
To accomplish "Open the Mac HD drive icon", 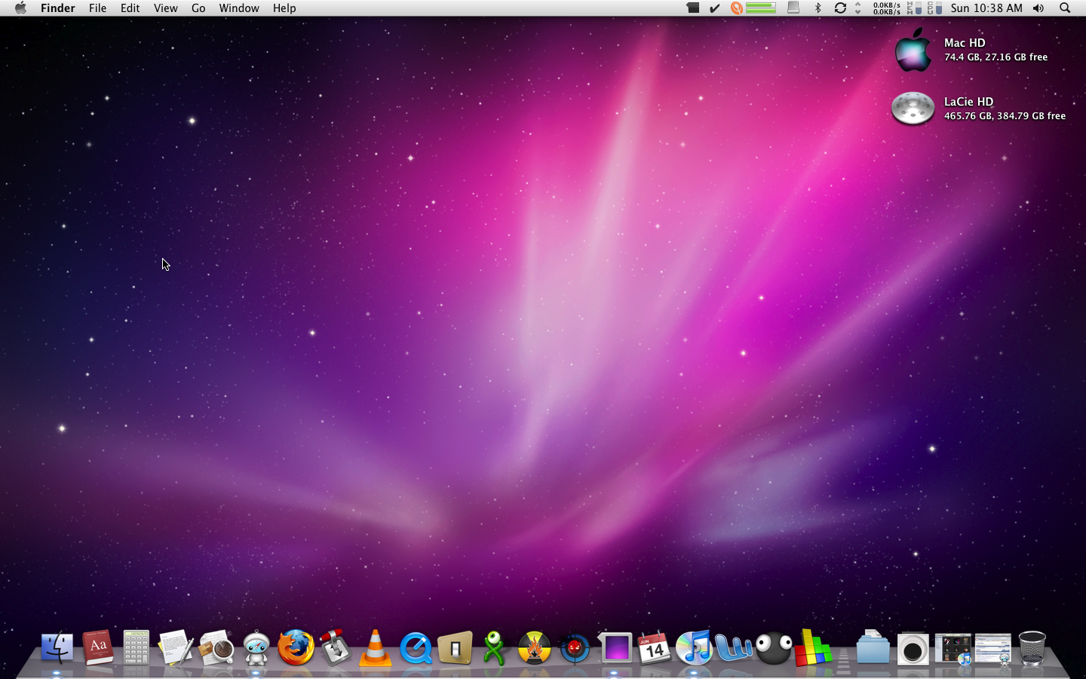I will point(913,51).
